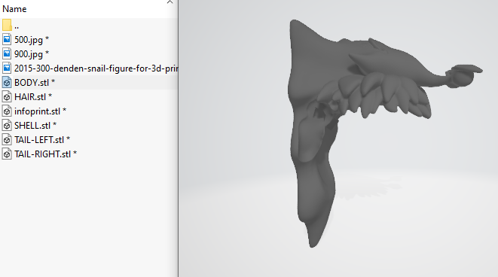The height and width of the screenshot is (277, 498).
Task: Click the TAIL-RIGHT.stl 3D file icon
Action: pos(7,154)
